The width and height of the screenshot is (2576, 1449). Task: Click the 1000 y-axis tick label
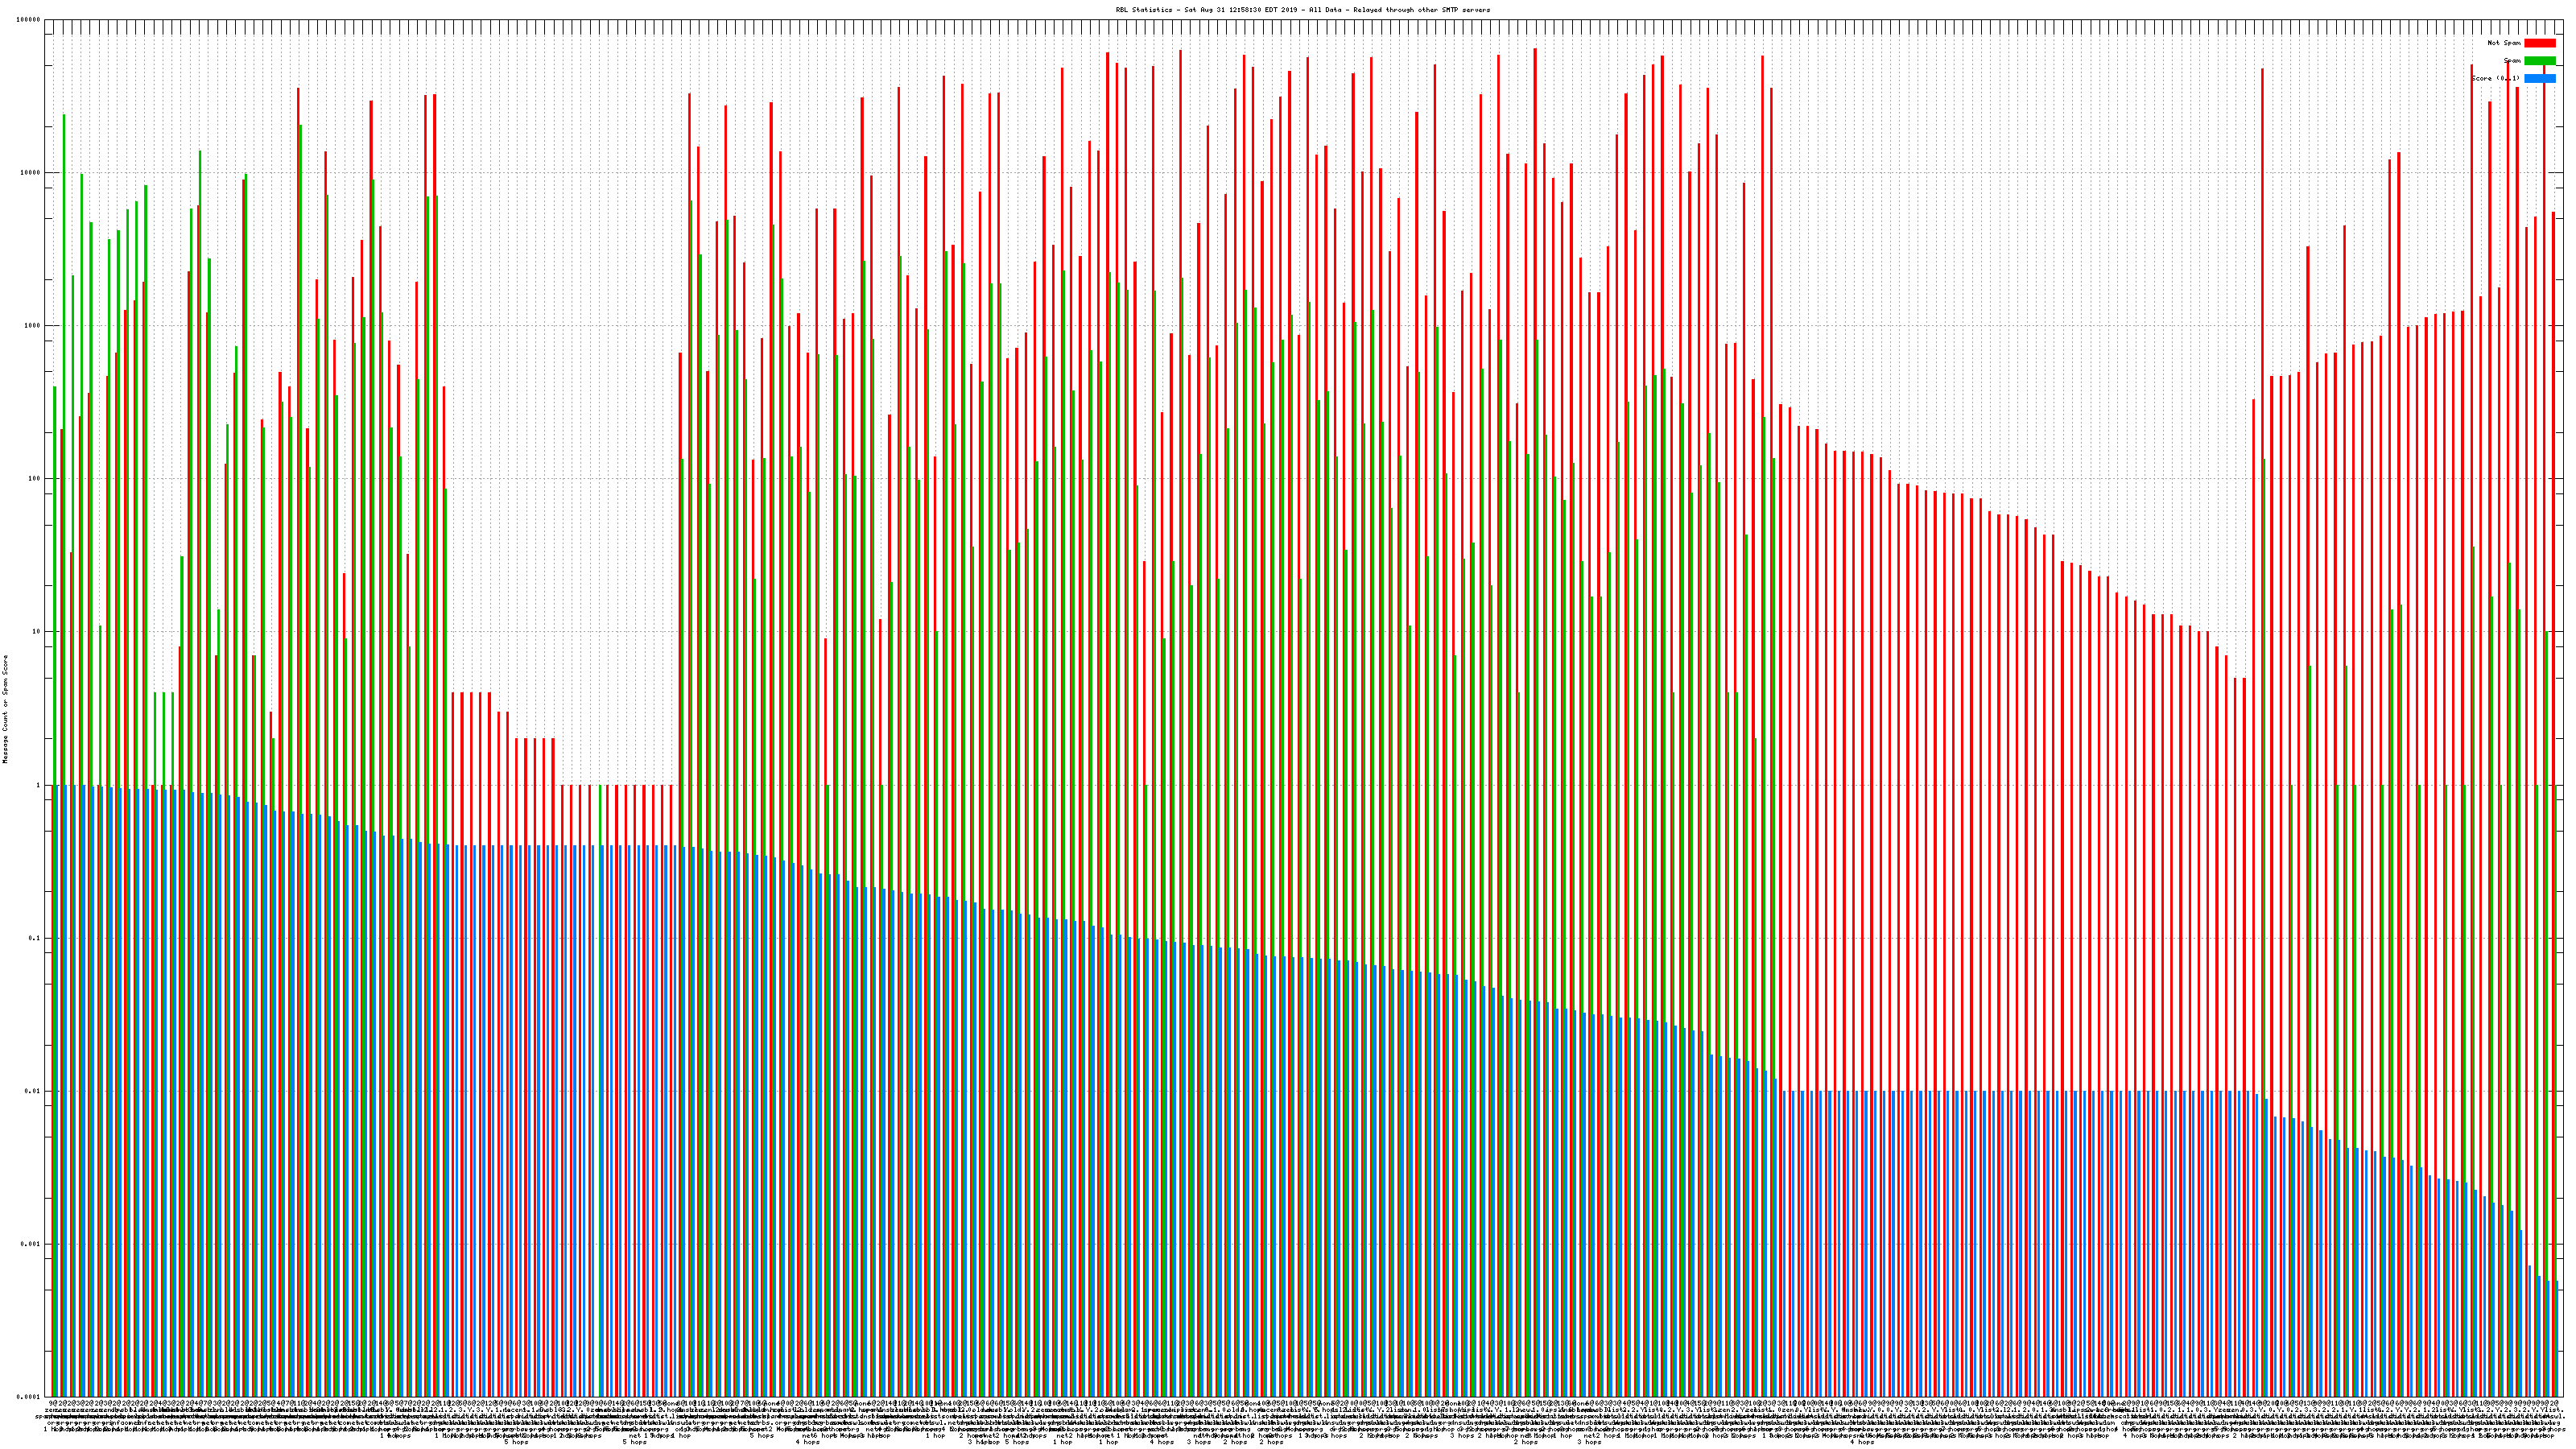(x=33, y=326)
